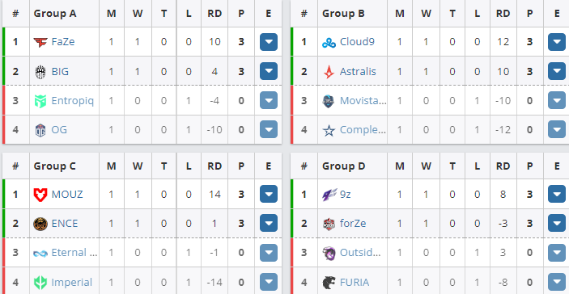Open the Astralis team link
The image size is (569, 294).
(358, 71)
